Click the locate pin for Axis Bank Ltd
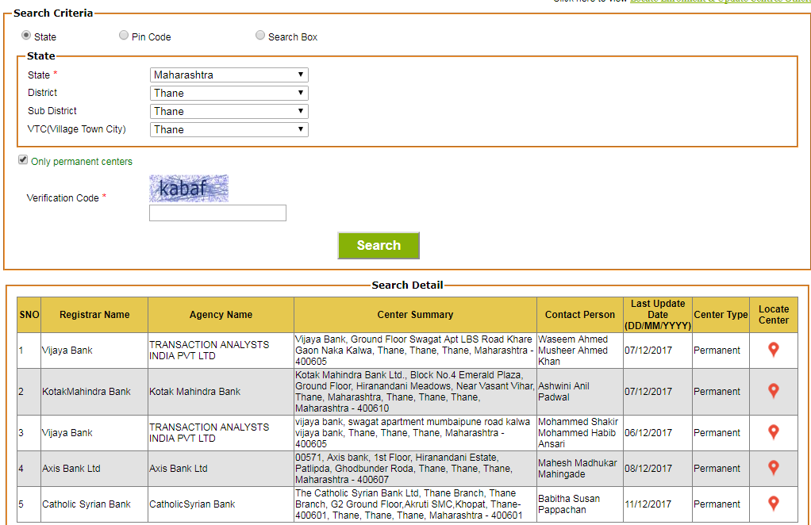Viewport: 811px width, 525px height. 773,468
